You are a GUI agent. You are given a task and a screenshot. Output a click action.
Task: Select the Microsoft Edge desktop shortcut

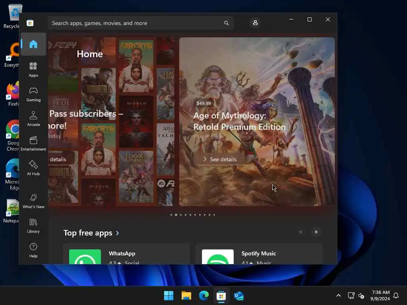tap(12, 175)
